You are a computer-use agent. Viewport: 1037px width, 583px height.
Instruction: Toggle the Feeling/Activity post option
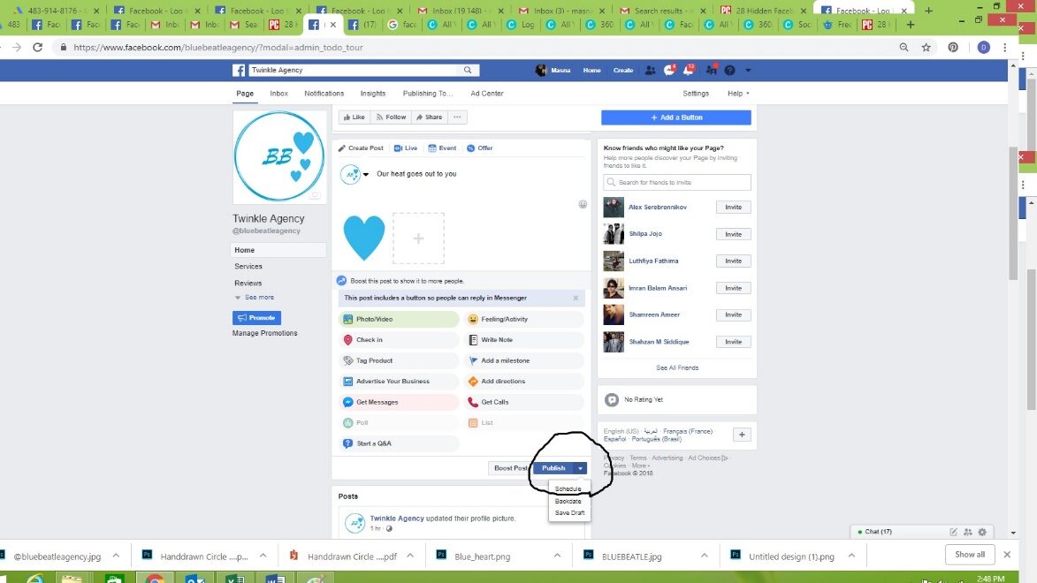tap(523, 319)
